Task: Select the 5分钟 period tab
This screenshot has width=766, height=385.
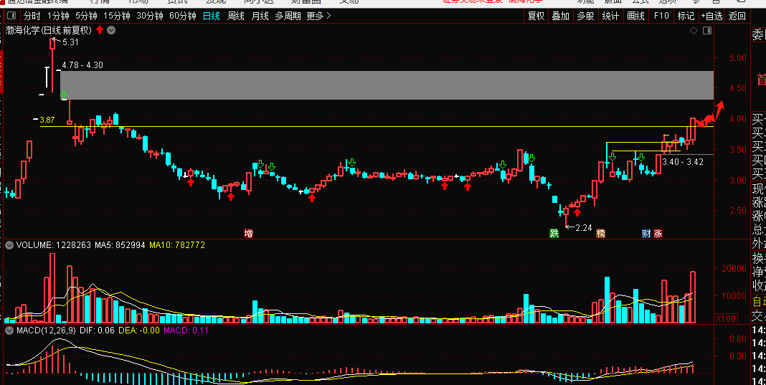Action: (86, 16)
